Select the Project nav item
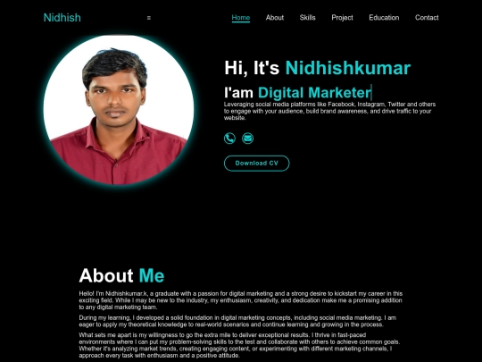The image size is (482, 362). (342, 18)
